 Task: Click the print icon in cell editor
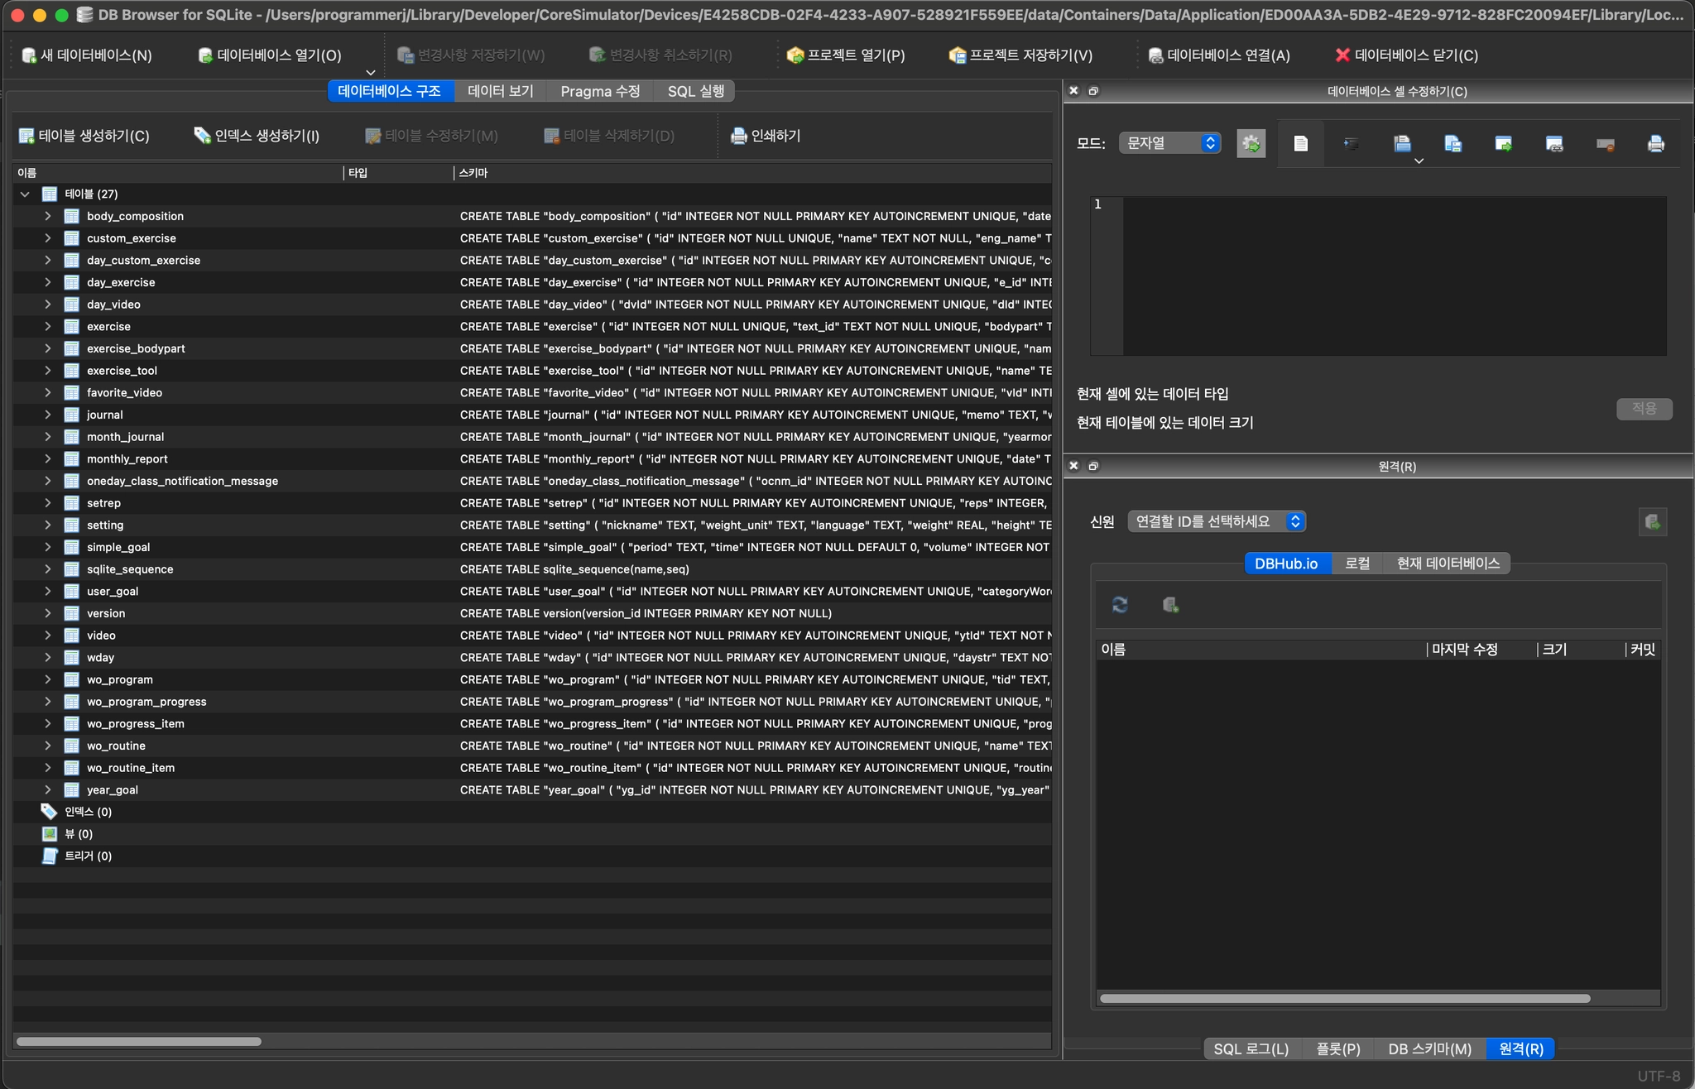click(1655, 144)
